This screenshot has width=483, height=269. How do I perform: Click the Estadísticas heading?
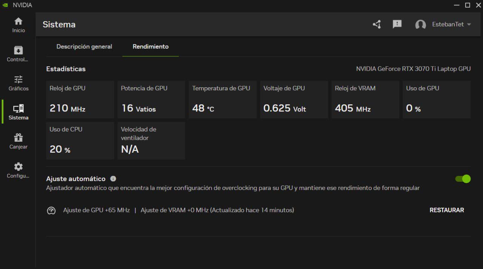coord(66,69)
